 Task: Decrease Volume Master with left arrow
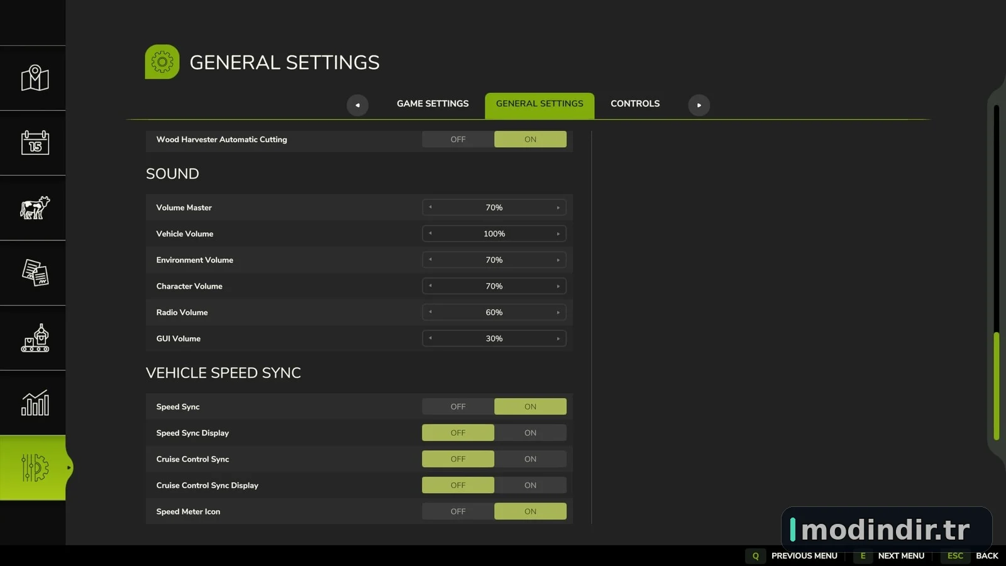[x=430, y=208]
